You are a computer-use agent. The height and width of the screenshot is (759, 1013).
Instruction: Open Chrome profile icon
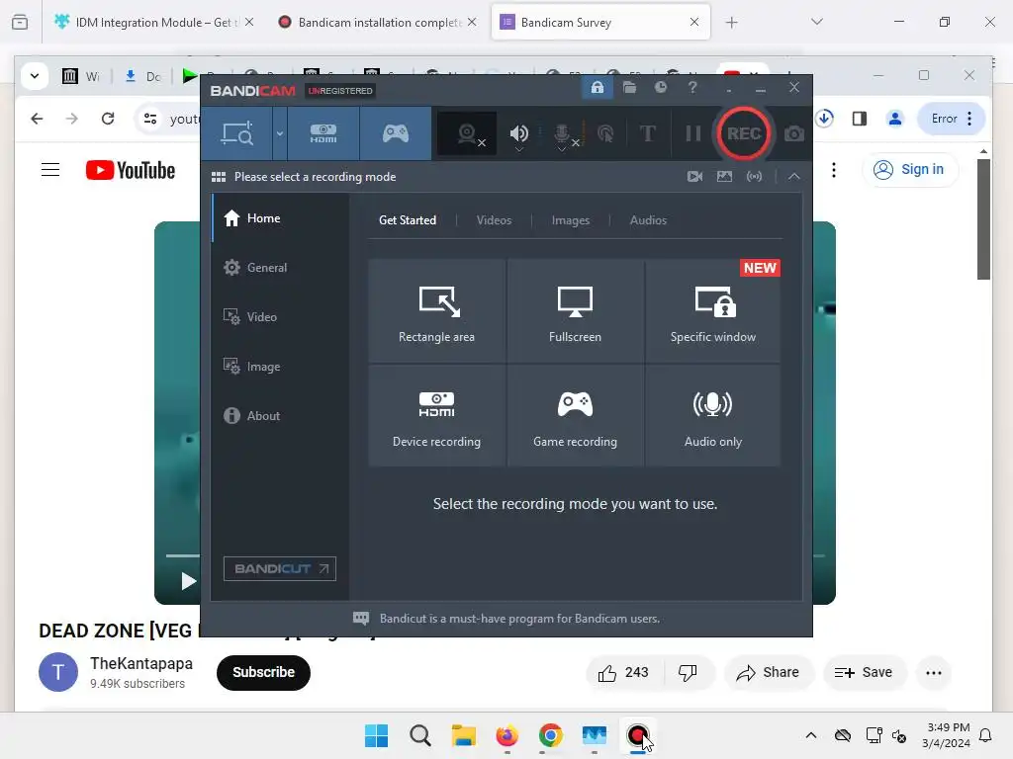point(894,119)
